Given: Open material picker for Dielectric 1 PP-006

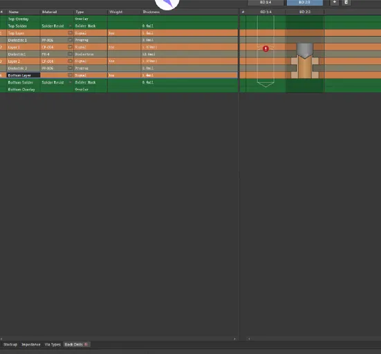Looking at the screenshot, I should (x=70, y=40).
